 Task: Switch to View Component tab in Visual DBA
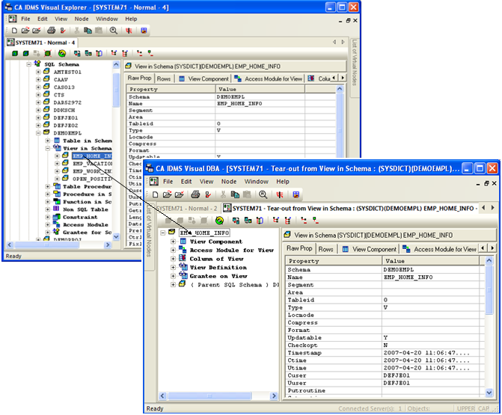tap(370, 249)
